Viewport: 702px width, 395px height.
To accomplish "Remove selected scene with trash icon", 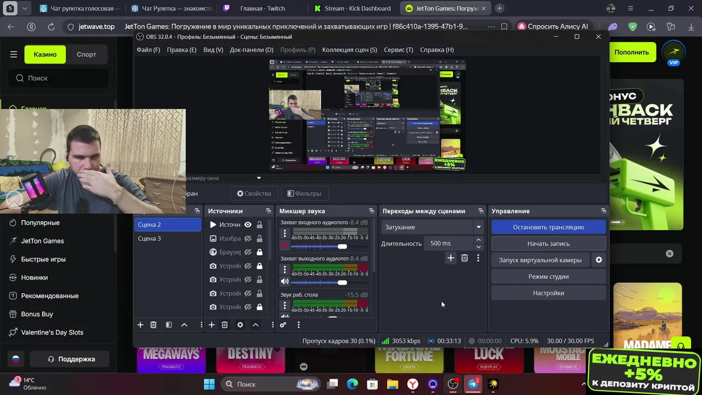I will point(154,325).
